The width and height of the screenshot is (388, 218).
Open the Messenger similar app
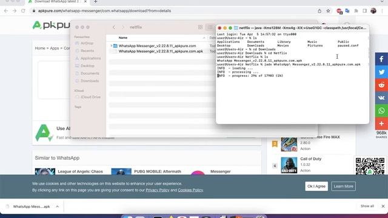pos(221,171)
